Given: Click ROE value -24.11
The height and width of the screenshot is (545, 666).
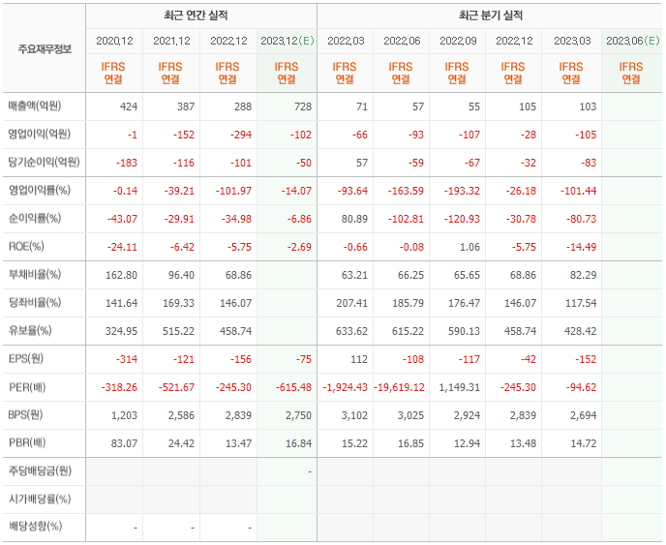Looking at the screenshot, I should click(x=122, y=247).
